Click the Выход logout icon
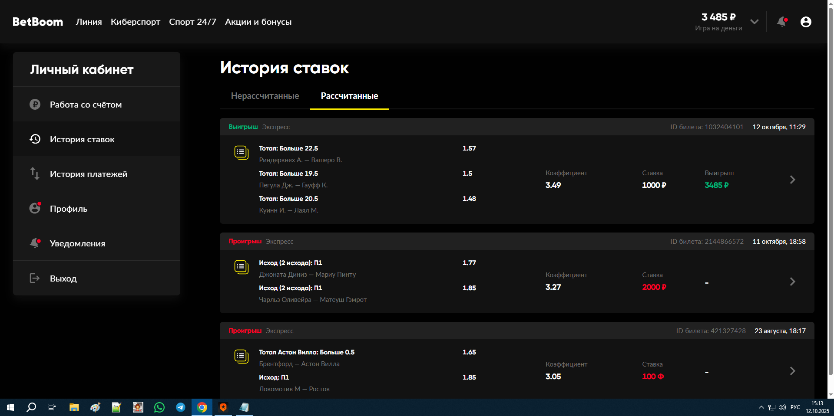The height and width of the screenshot is (416, 834). click(x=35, y=278)
